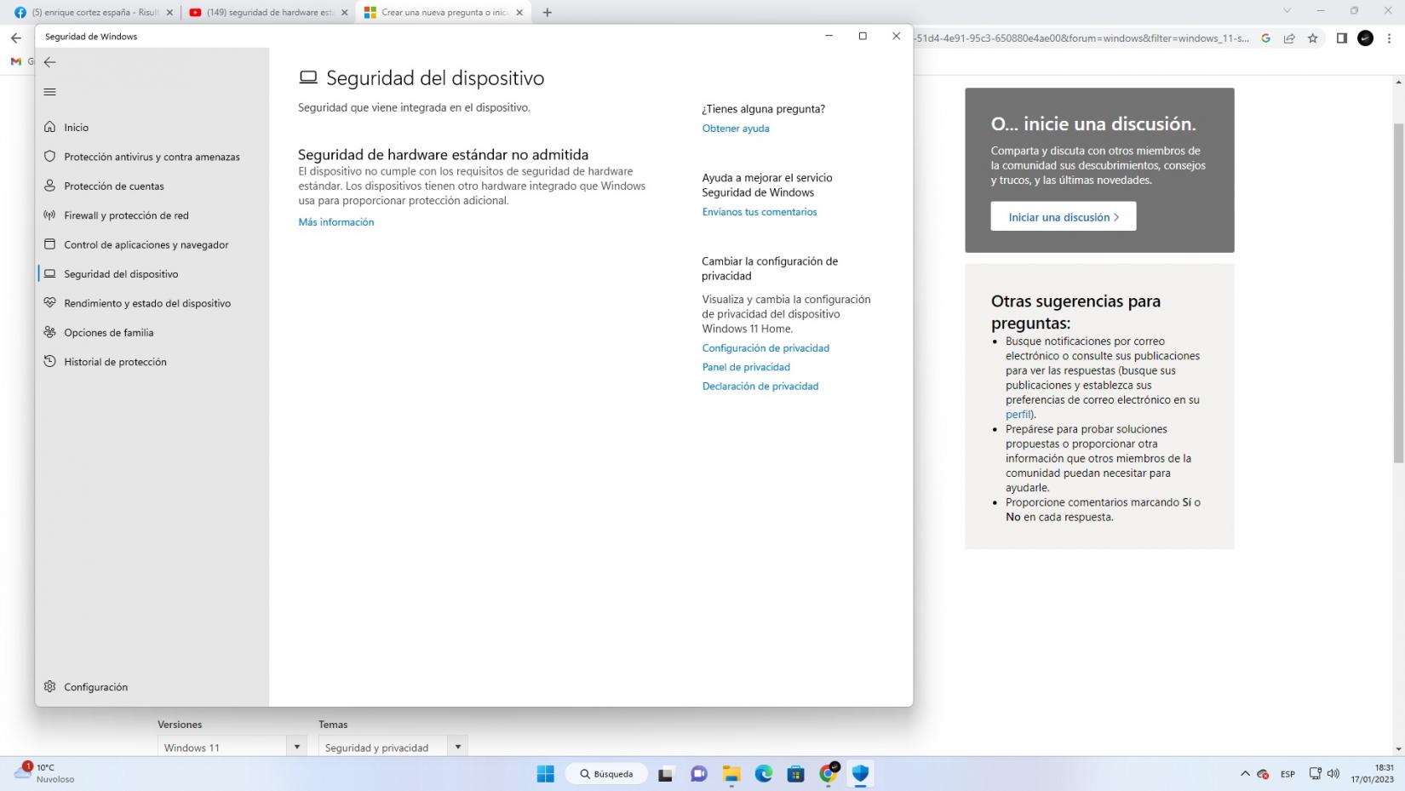This screenshot has width=1405, height=791.
Task: Select Protección de cuentas
Action: [x=152, y=186]
